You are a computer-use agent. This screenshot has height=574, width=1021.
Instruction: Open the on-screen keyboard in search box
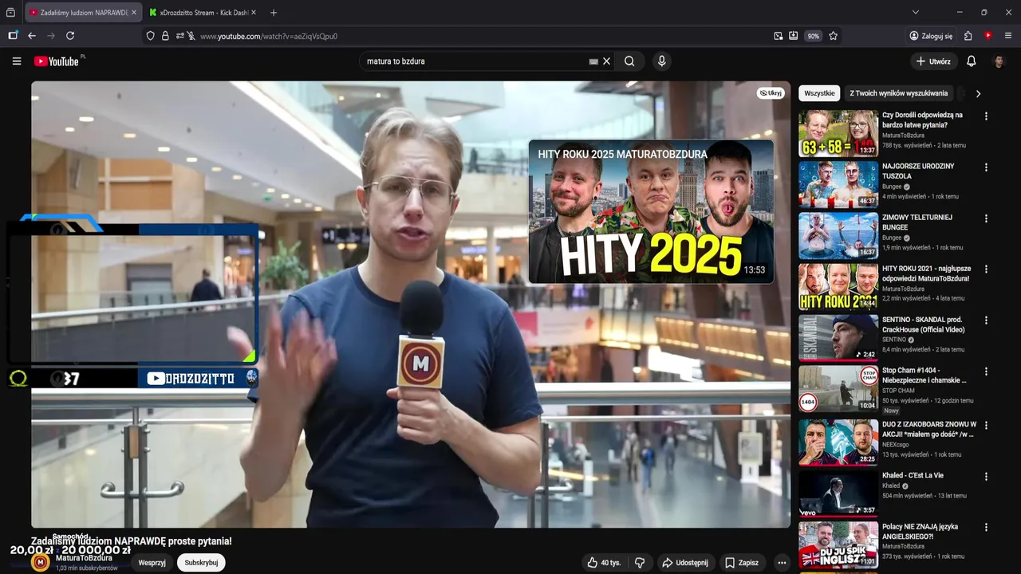coord(593,61)
